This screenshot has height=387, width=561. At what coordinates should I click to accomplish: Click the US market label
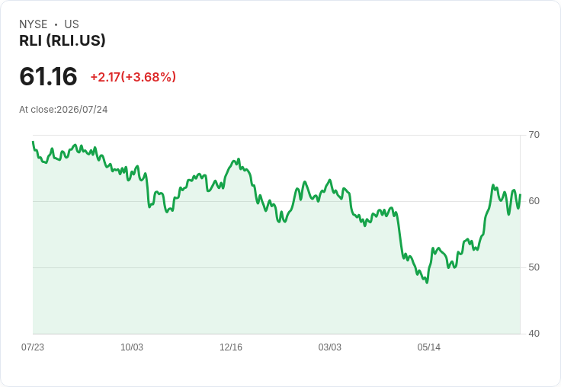click(72, 24)
